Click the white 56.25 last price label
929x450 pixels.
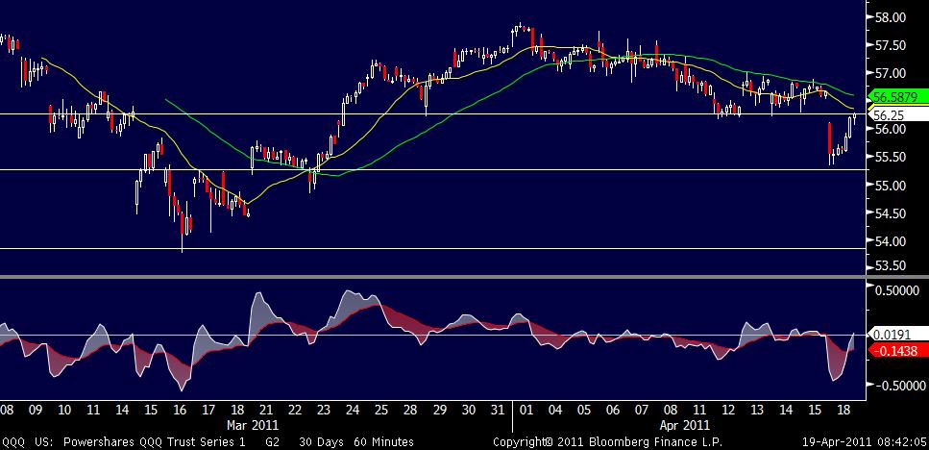coord(897,115)
